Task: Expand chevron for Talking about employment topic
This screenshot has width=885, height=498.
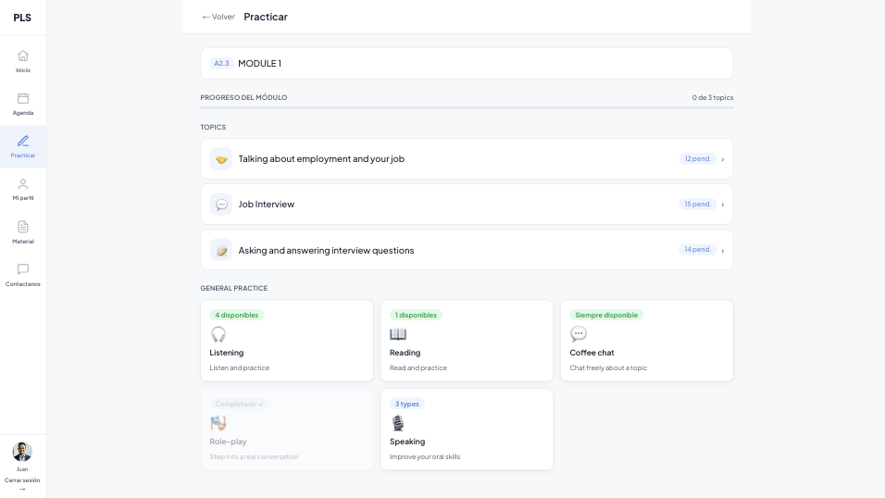Action: click(722, 159)
